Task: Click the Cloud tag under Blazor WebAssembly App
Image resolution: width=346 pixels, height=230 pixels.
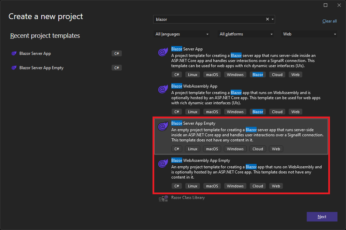Action: [x=277, y=112]
